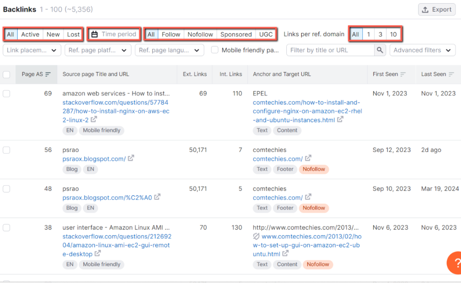
Task: Click external icon beside psraox.blogspot.com/
Action: pyautogui.click(x=131, y=158)
